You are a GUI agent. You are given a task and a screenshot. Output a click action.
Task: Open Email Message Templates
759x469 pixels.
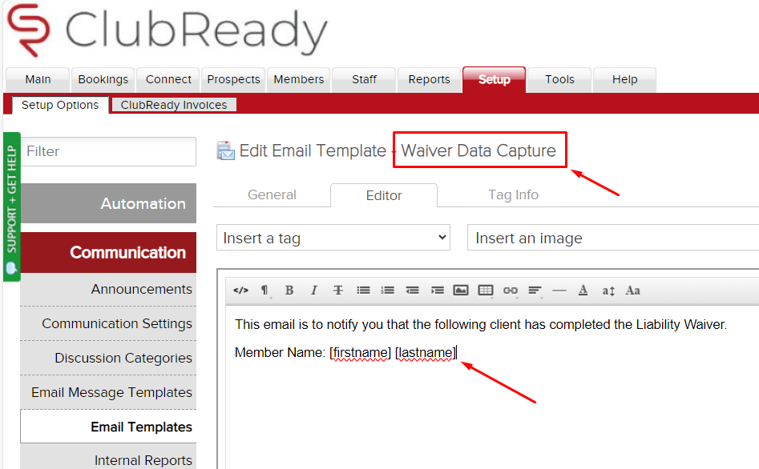[108, 392]
